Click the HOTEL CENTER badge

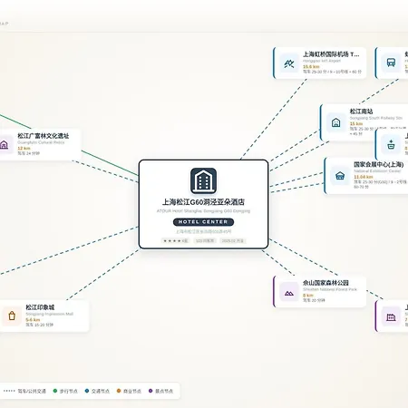[203, 222]
